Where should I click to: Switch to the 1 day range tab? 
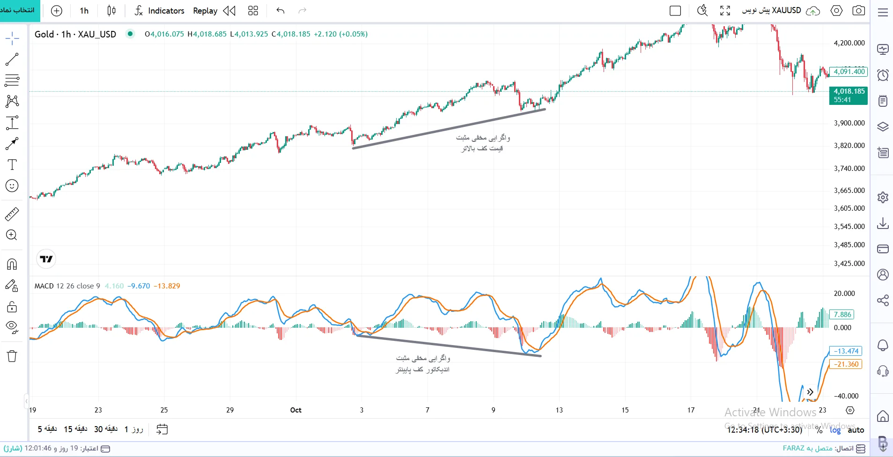click(134, 429)
